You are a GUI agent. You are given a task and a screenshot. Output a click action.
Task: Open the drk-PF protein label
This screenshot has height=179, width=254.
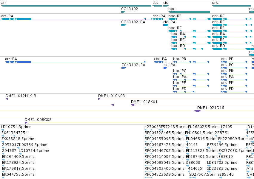click(x=227, y=83)
